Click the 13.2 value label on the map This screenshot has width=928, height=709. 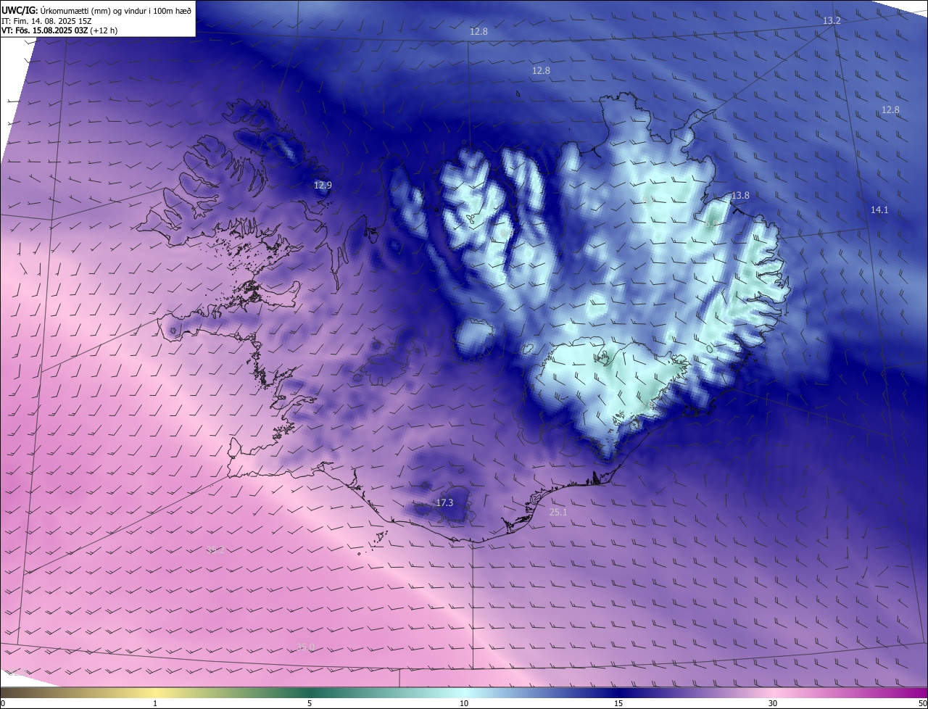pyautogui.click(x=832, y=20)
